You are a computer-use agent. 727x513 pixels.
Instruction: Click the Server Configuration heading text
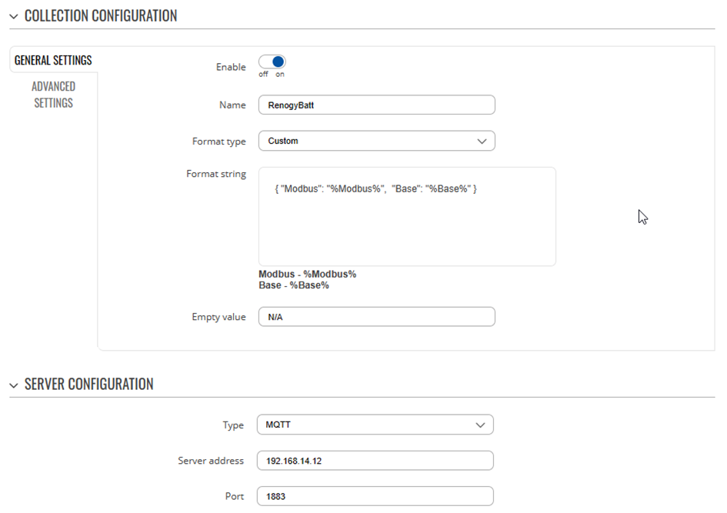(x=89, y=384)
